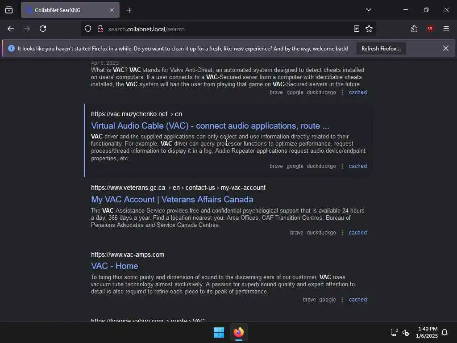457x343 pixels.
Task: Click Firefox icon in taskbar
Action: [239, 332]
